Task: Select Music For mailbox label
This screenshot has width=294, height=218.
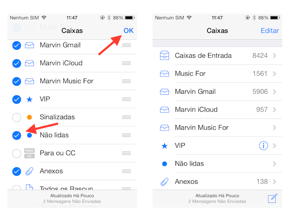Action: coord(190,74)
